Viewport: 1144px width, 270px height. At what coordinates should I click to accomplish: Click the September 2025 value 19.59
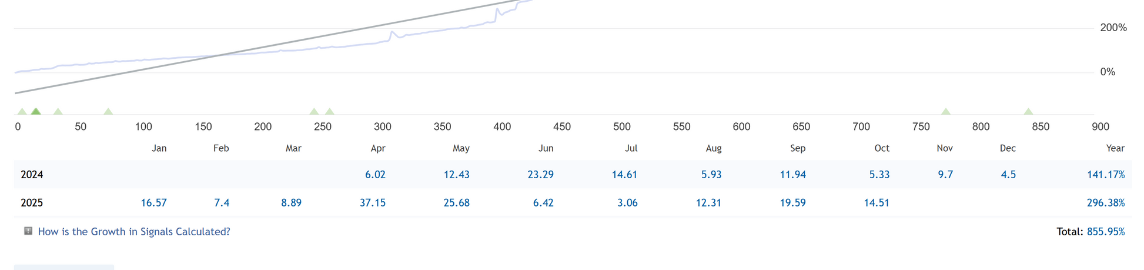pyautogui.click(x=792, y=203)
